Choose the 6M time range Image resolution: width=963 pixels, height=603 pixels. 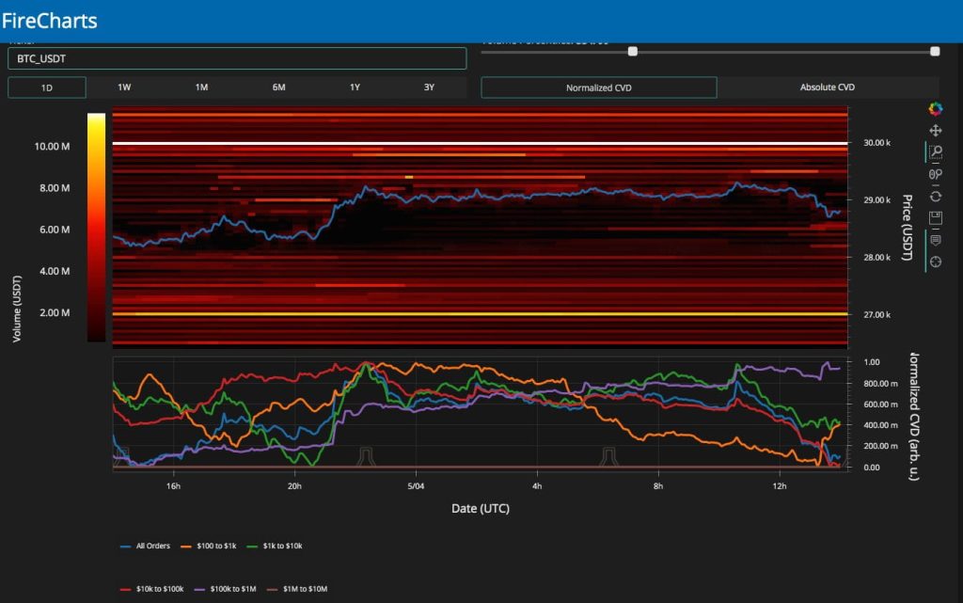point(279,87)
